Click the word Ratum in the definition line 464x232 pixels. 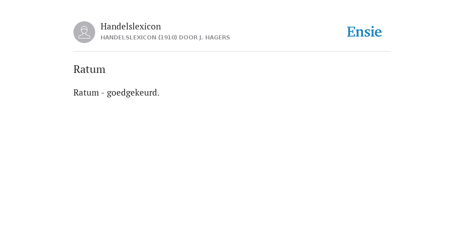86,92
